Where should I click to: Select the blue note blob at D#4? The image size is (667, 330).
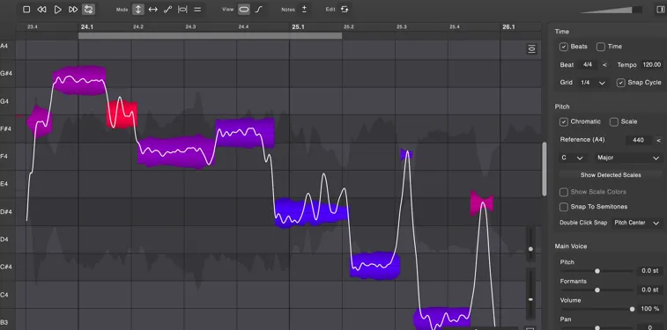[312, 213]
